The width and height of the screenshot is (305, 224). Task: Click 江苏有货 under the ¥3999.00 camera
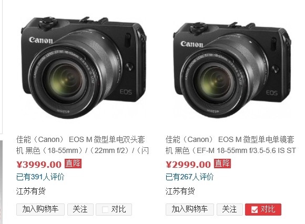pos(30,191)
